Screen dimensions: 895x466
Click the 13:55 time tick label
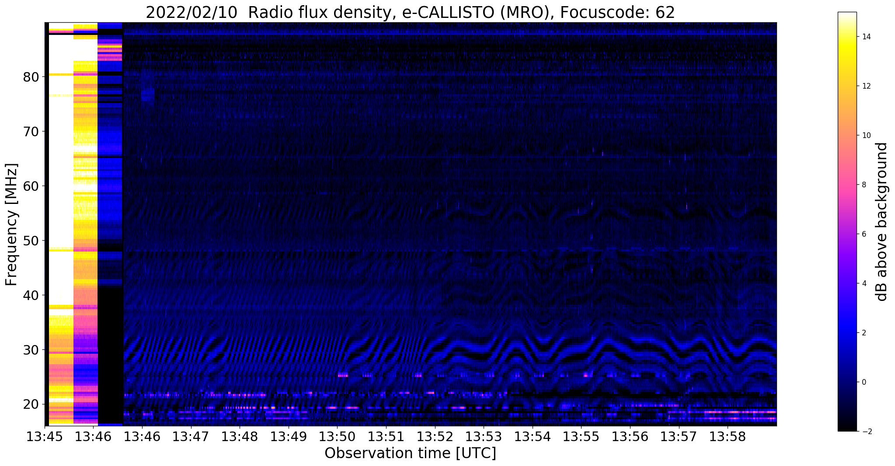pos(581,436)
